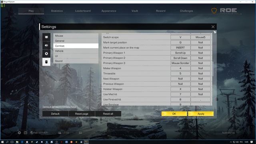
Task: Rebind Primary Weapon 1 Scroll Up key
Action: click(180, 53)
